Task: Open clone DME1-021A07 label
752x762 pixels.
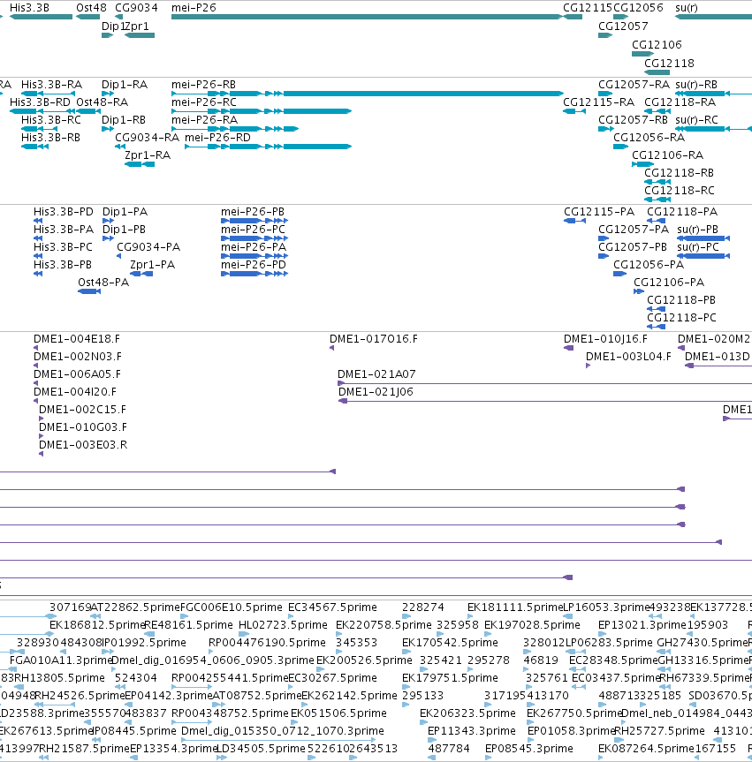Action: (376, 374)
